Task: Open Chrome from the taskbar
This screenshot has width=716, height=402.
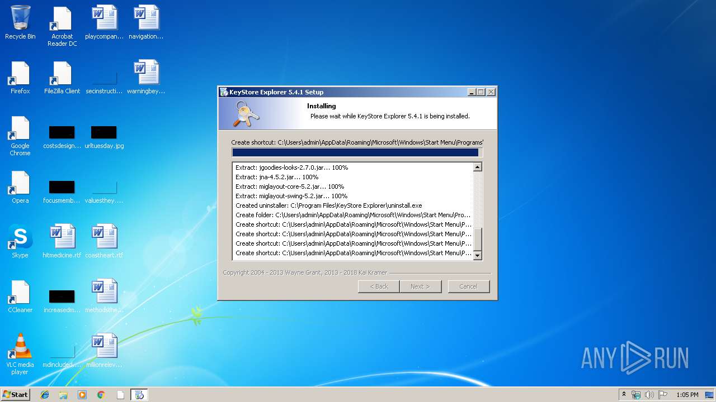Action: [x=101, y=395]
